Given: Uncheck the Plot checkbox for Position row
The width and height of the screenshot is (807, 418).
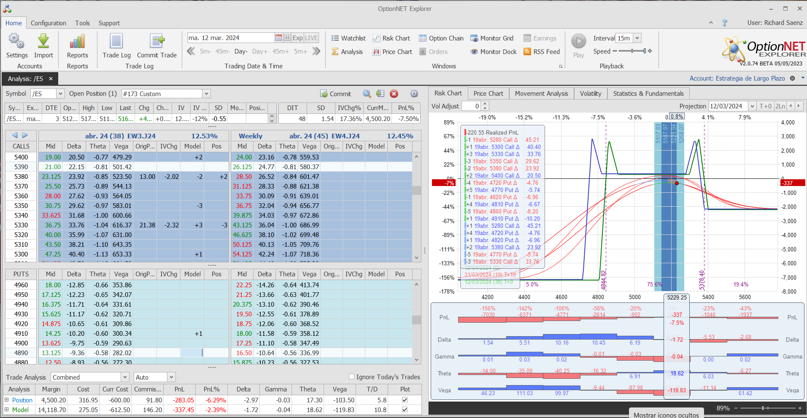Looking at the screenshot, I should tap(405, 400).
